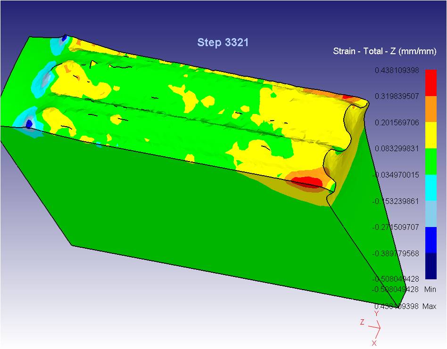Select the 0.201569706 legend value
The height and width of the screenshot is (349, 447).
(x=397, y=122)
